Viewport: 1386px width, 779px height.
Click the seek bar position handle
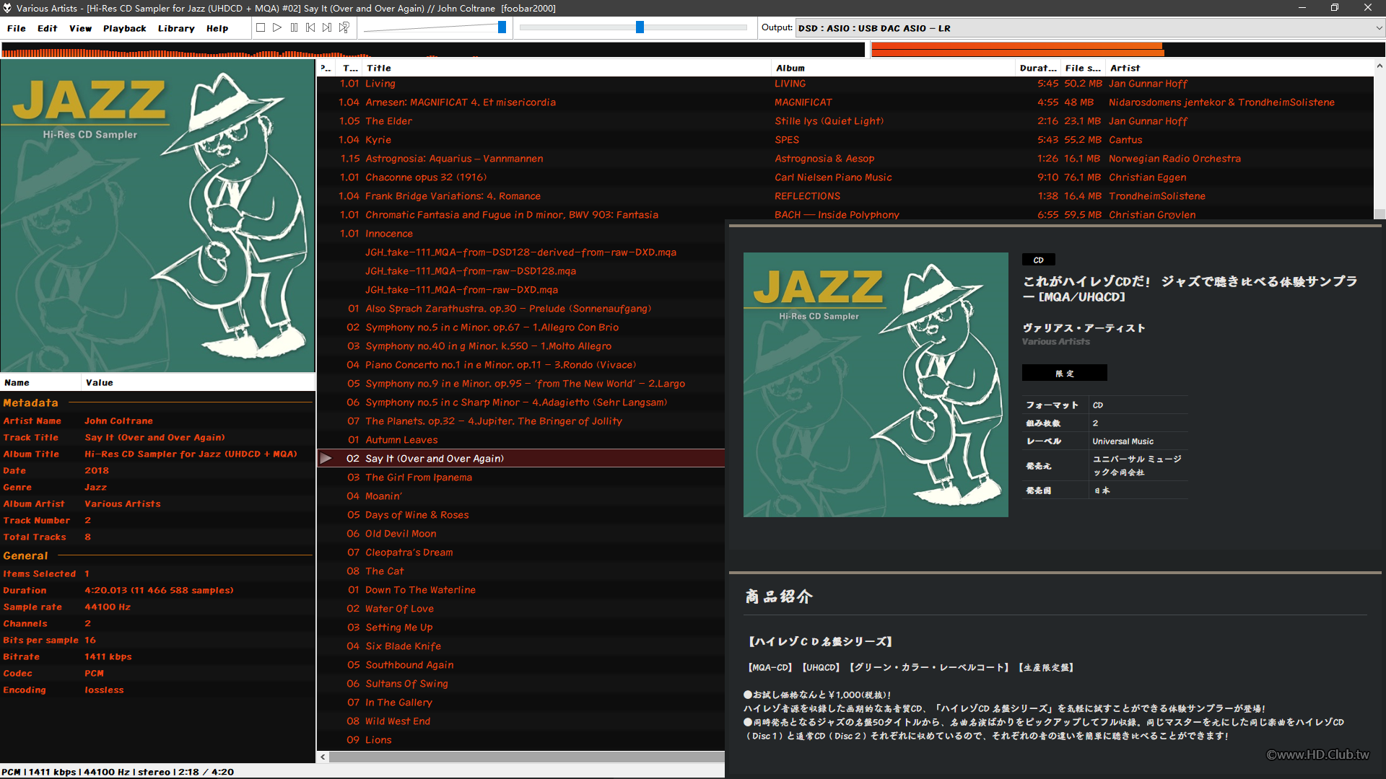click(640, 27)
